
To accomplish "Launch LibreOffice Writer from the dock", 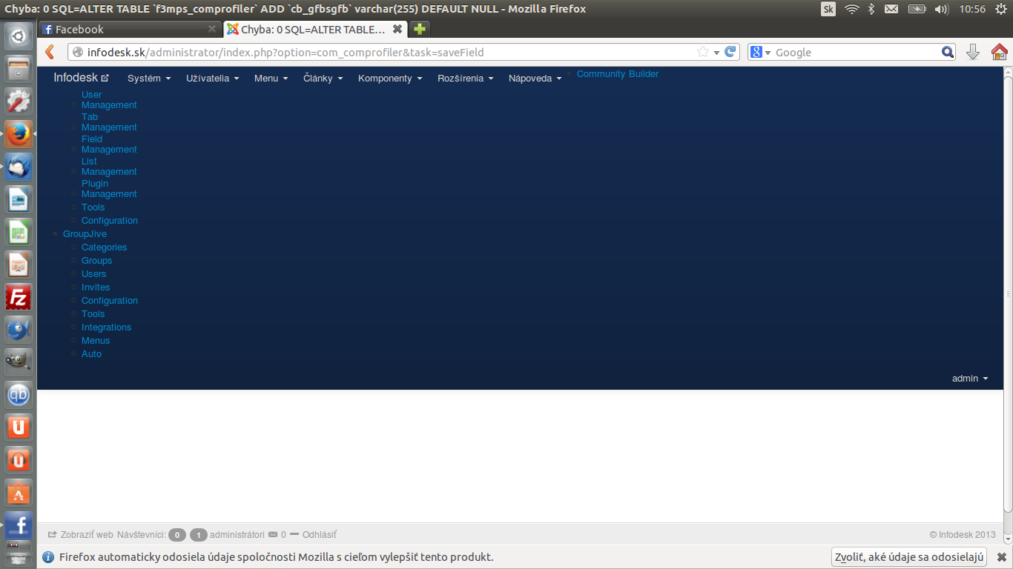I will point(19,199).
